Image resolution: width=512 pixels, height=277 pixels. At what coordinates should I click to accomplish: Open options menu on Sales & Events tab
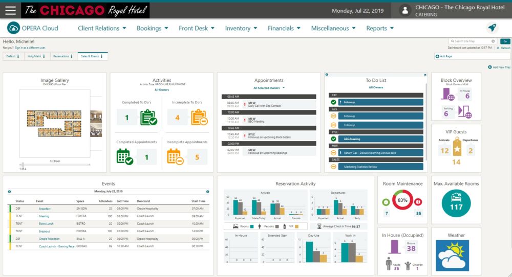pos(101,56)
